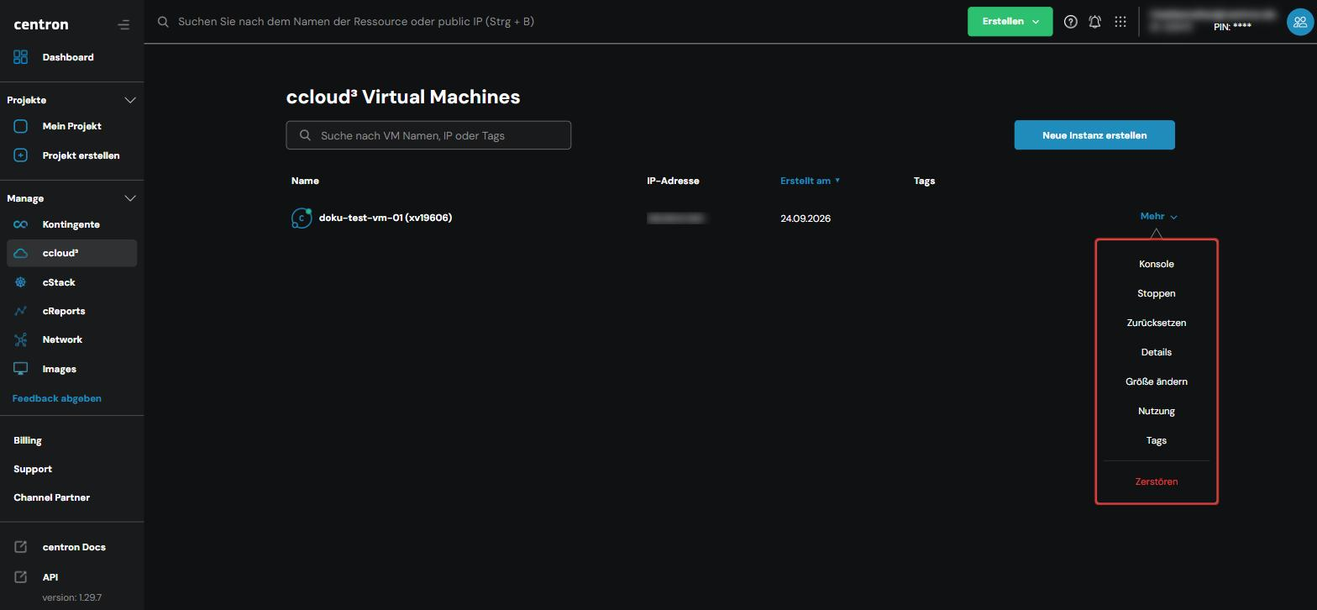The image size is (1317, 610).
Task: Click the API external-link icon
Action: click(21, 577)
